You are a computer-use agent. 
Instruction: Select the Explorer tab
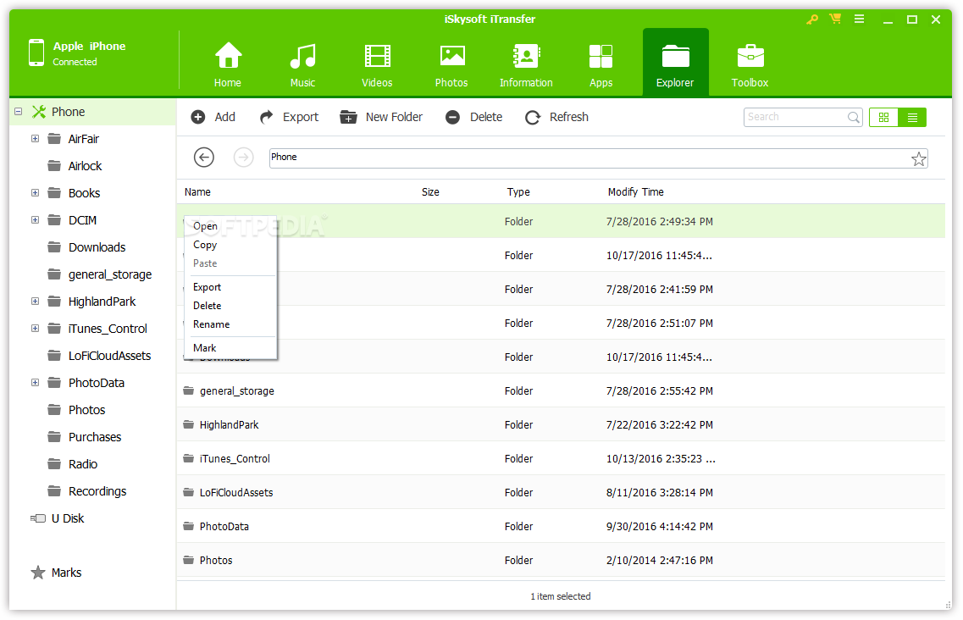675,62
